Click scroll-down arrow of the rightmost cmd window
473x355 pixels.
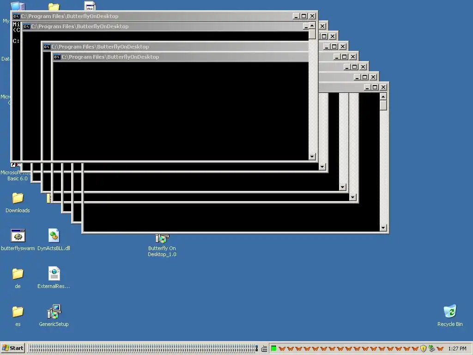383,228
